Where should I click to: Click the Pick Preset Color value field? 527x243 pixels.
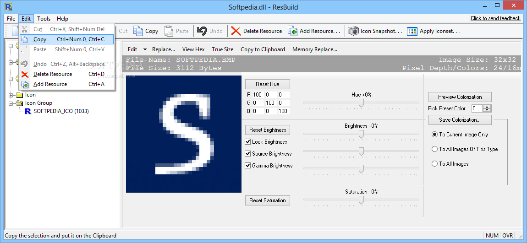[477, 108]
